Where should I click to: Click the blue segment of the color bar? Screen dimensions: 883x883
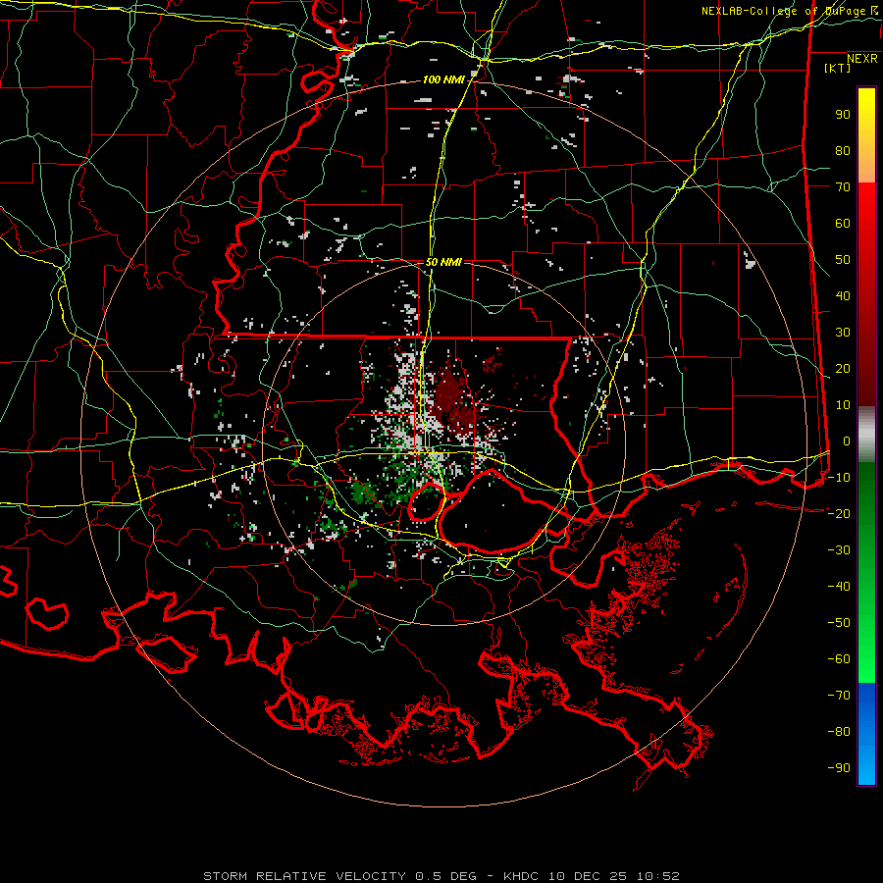(x=866, y=734)
